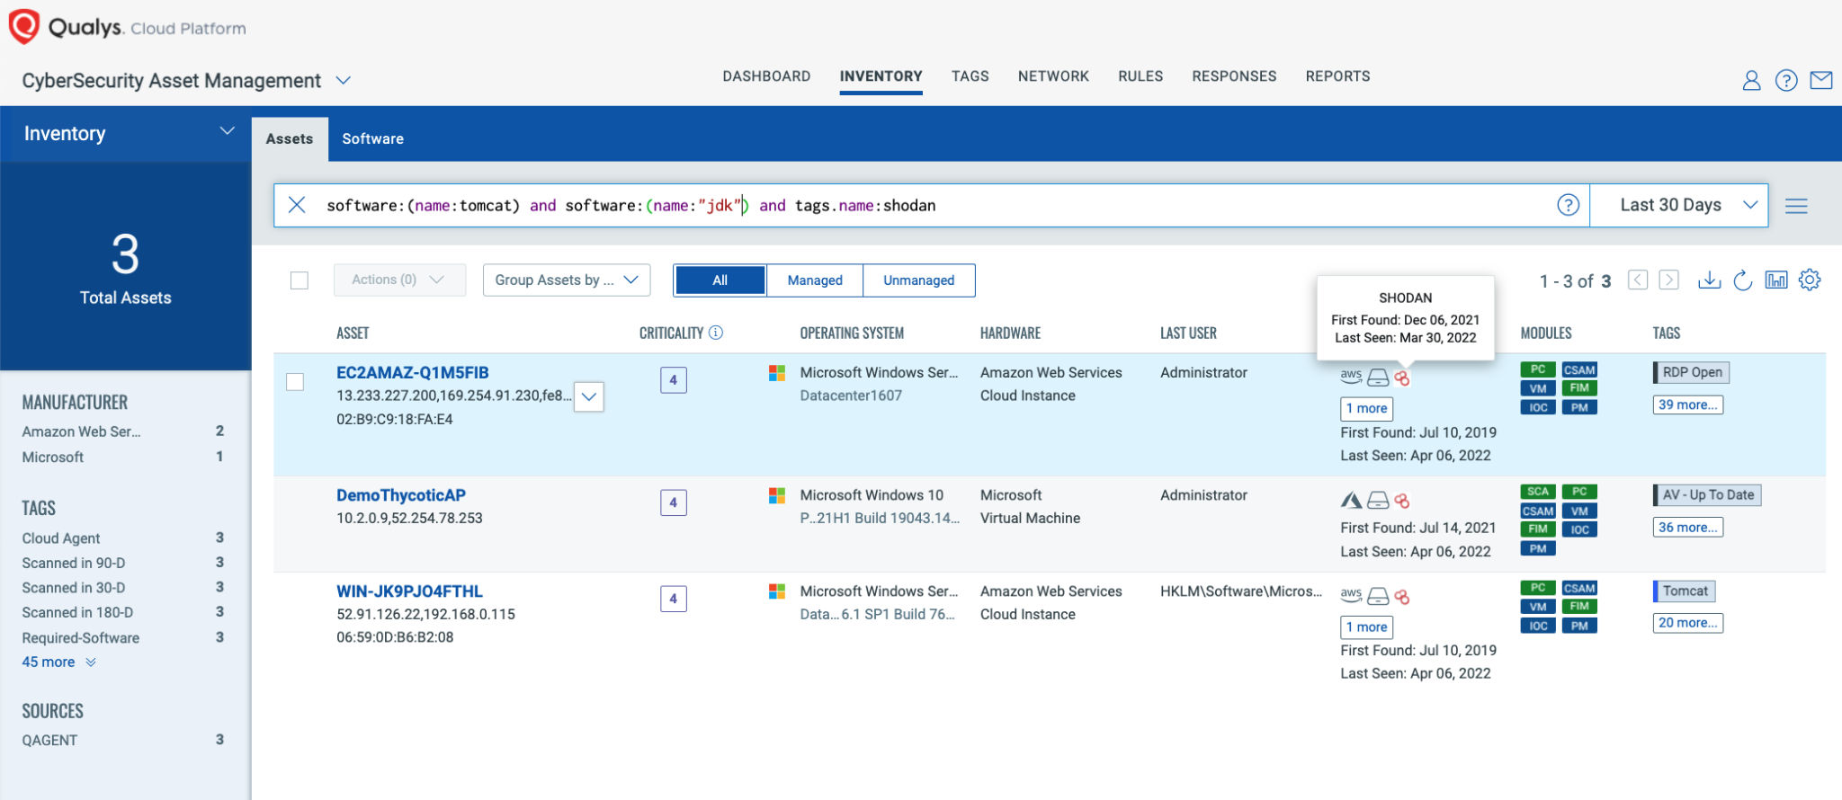
Task: Click the search query help icon
Action: tap(1568, 205)
